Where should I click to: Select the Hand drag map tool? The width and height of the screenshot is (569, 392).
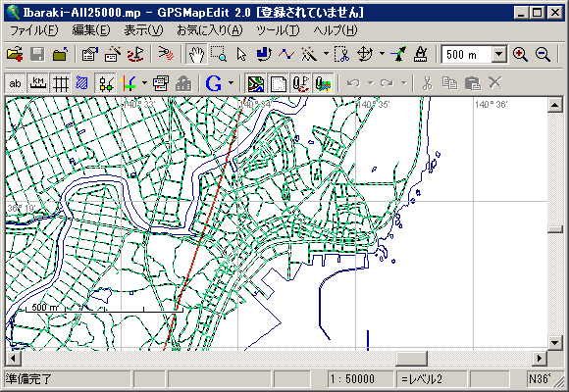(196, 55)
